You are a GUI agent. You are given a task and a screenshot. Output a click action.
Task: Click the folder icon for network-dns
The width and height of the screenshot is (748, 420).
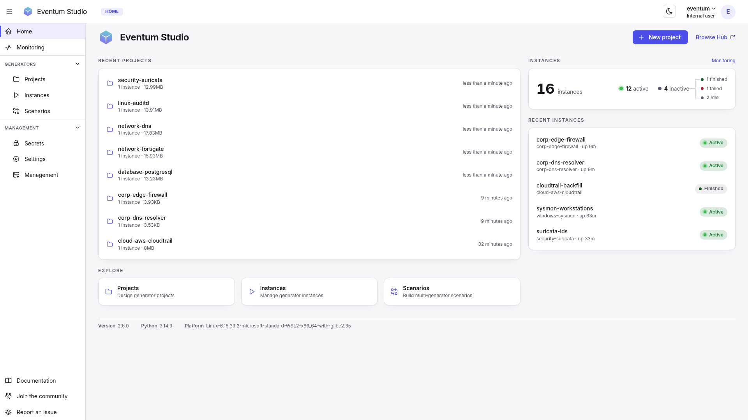coord(110,129)
